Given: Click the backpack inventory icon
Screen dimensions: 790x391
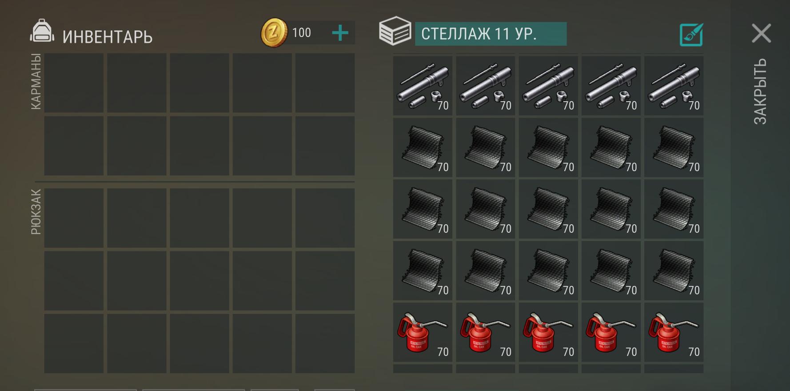Looking at the screenshot, I should [x=42, y=31].
